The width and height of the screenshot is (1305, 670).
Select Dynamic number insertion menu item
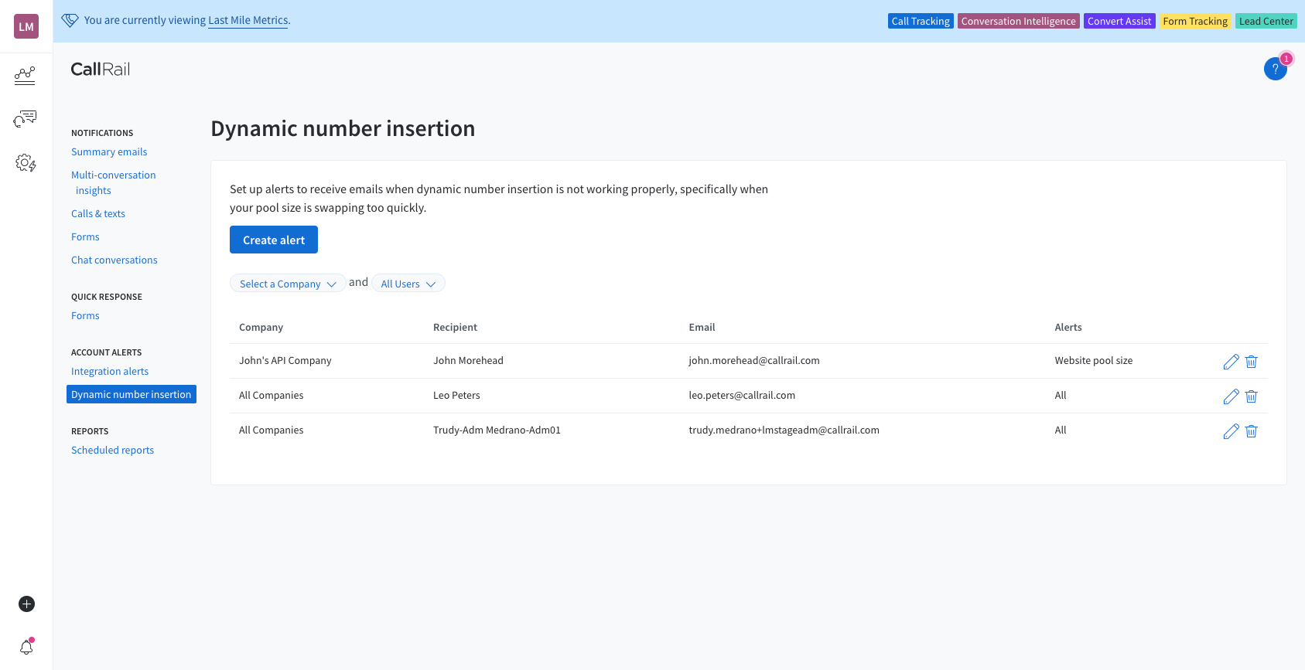(132, 394)
